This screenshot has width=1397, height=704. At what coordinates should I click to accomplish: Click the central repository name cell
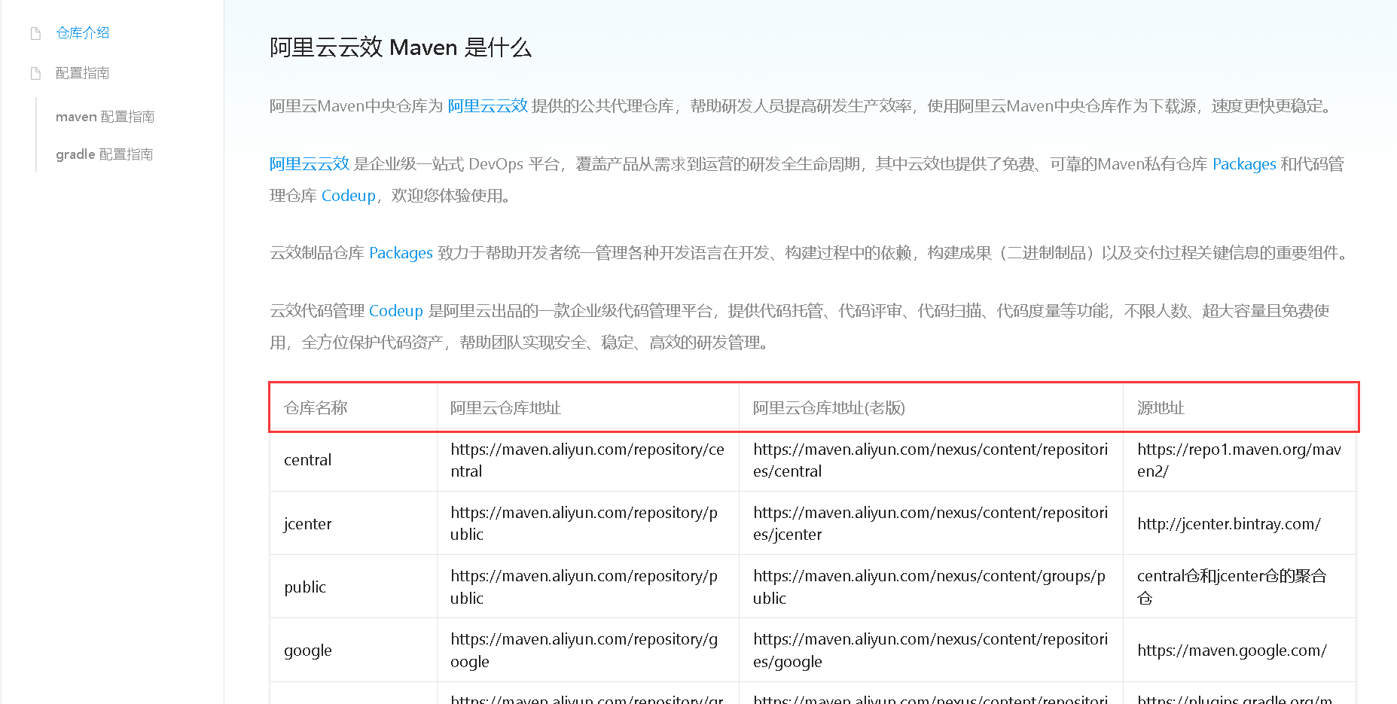click(353, 460)
